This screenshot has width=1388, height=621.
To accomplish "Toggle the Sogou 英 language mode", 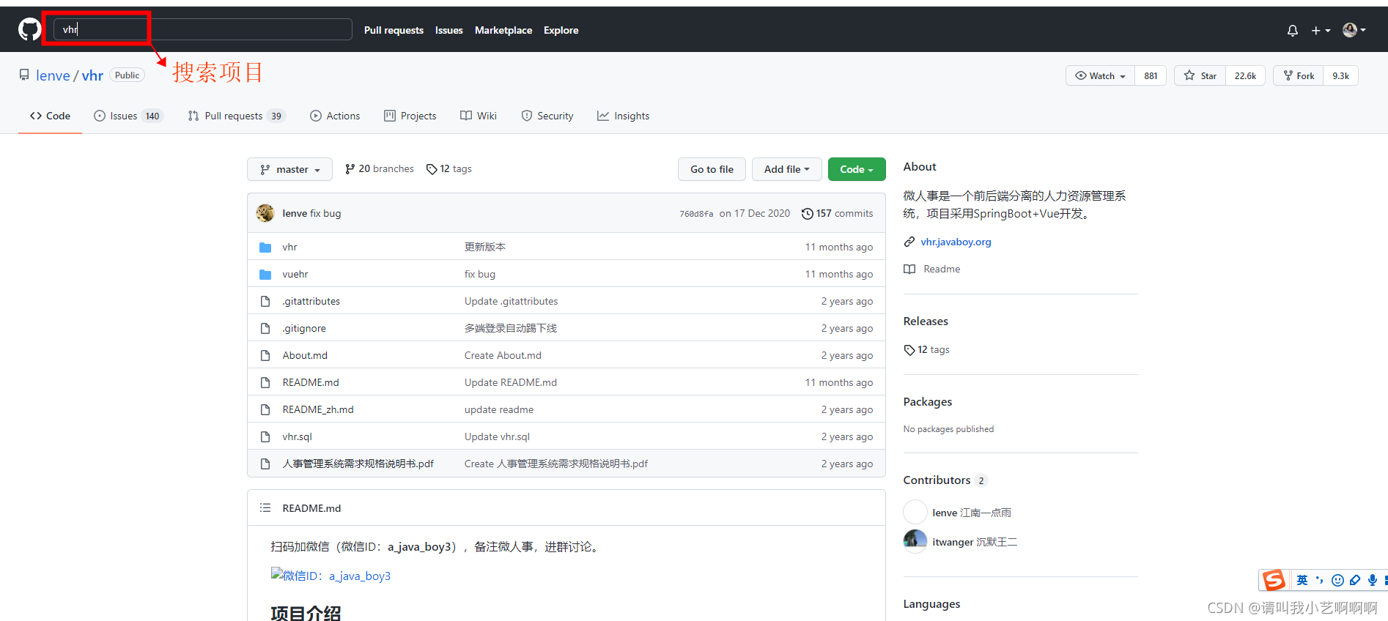I will [x=1302, y=580].
